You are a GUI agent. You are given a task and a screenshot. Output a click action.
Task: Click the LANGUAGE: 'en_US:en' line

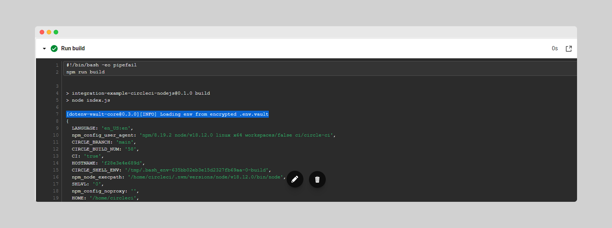click(x=102, y=128)
